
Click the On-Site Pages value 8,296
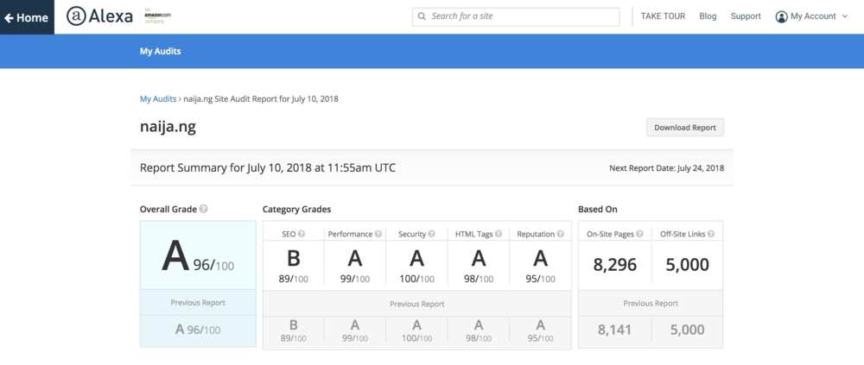coord(615,265)
